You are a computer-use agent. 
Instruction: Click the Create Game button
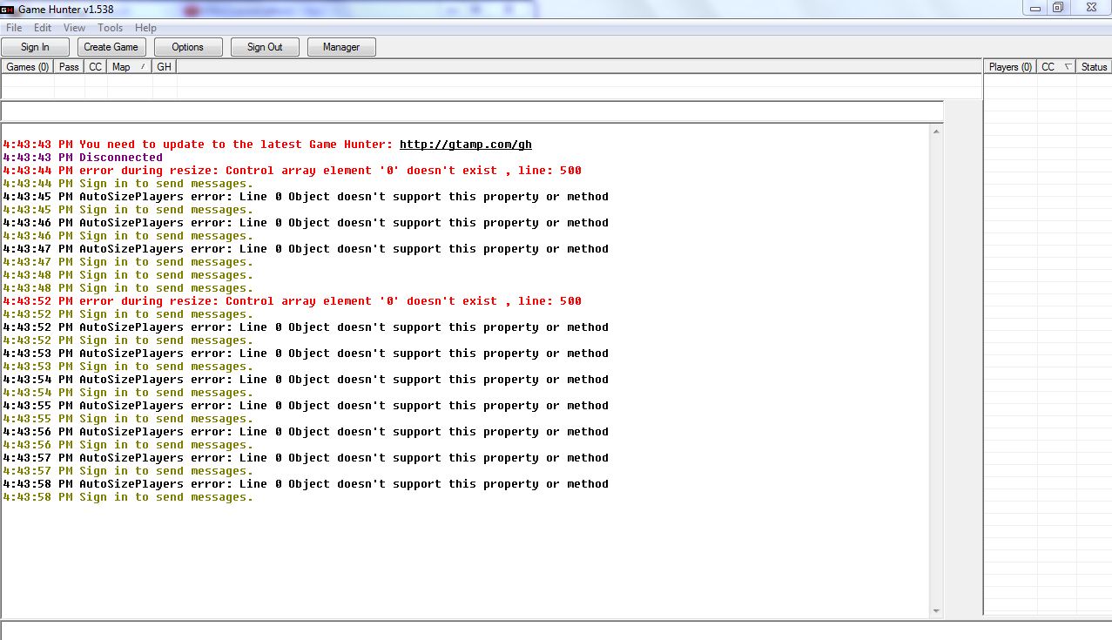(x=111, y=47)
